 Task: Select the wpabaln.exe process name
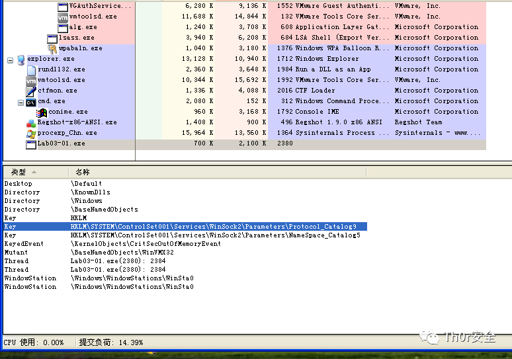tap(80, 48)
